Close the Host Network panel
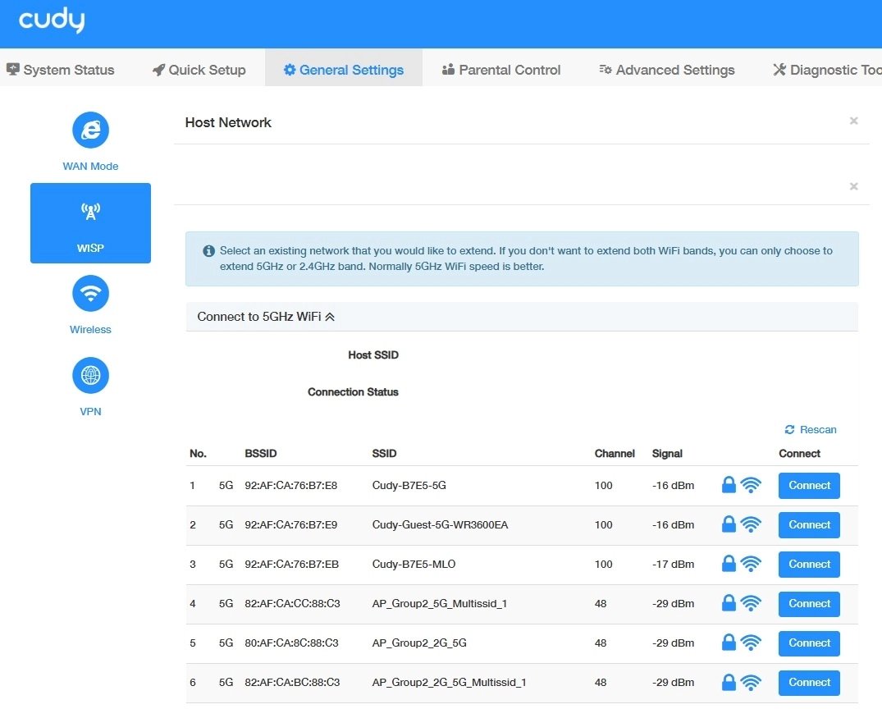The height and width of the screenshot is (709, 882). point(853,121)
